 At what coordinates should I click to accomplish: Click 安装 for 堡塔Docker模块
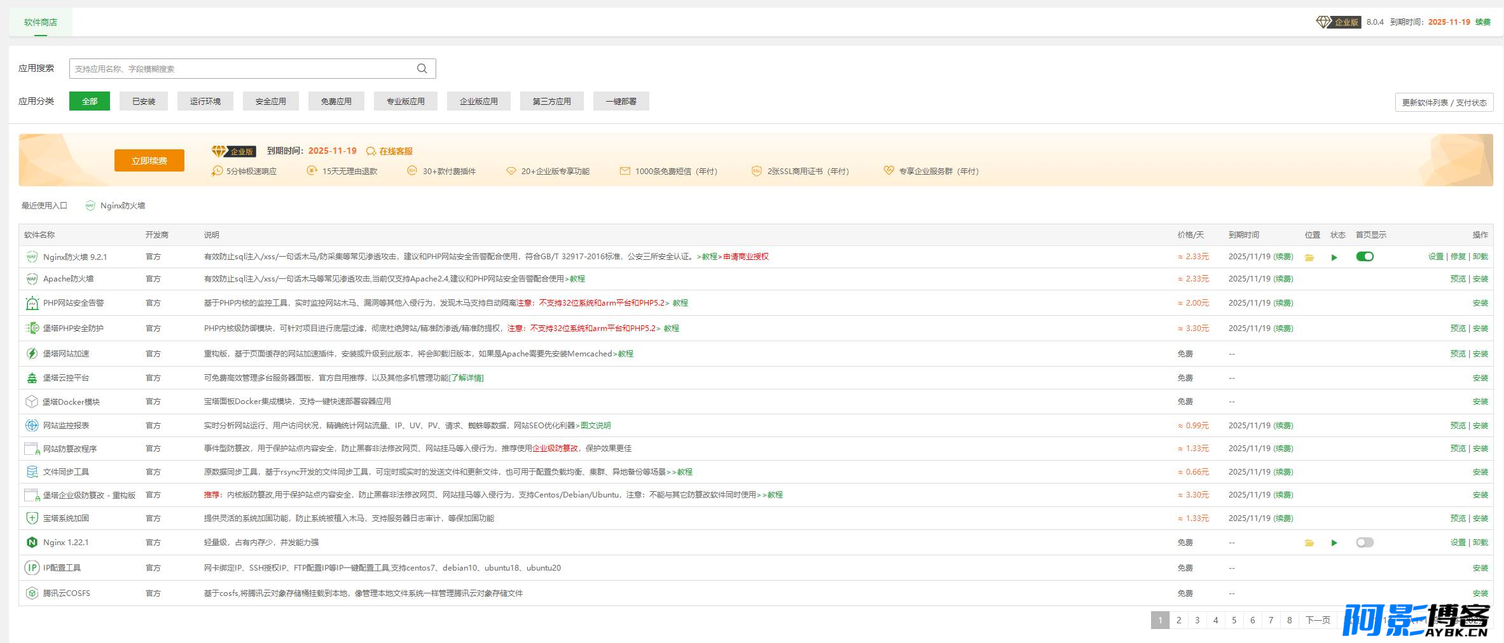[x=1480, y=402]
